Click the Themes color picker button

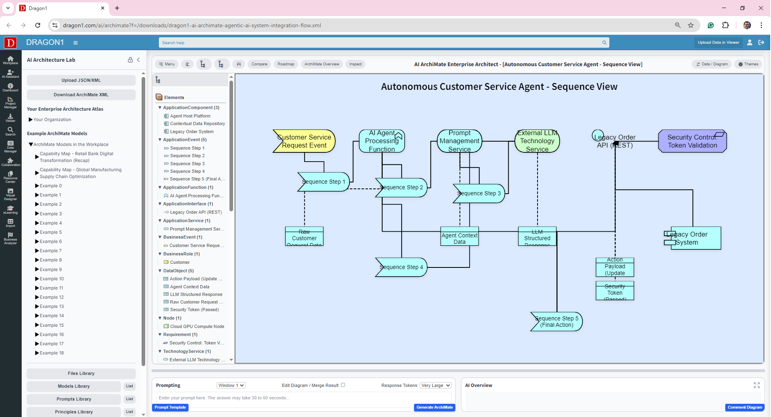748,64
